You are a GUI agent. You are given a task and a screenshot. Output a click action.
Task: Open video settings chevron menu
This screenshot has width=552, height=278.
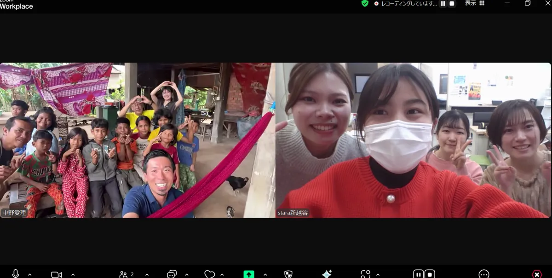(x=73, y=274)
